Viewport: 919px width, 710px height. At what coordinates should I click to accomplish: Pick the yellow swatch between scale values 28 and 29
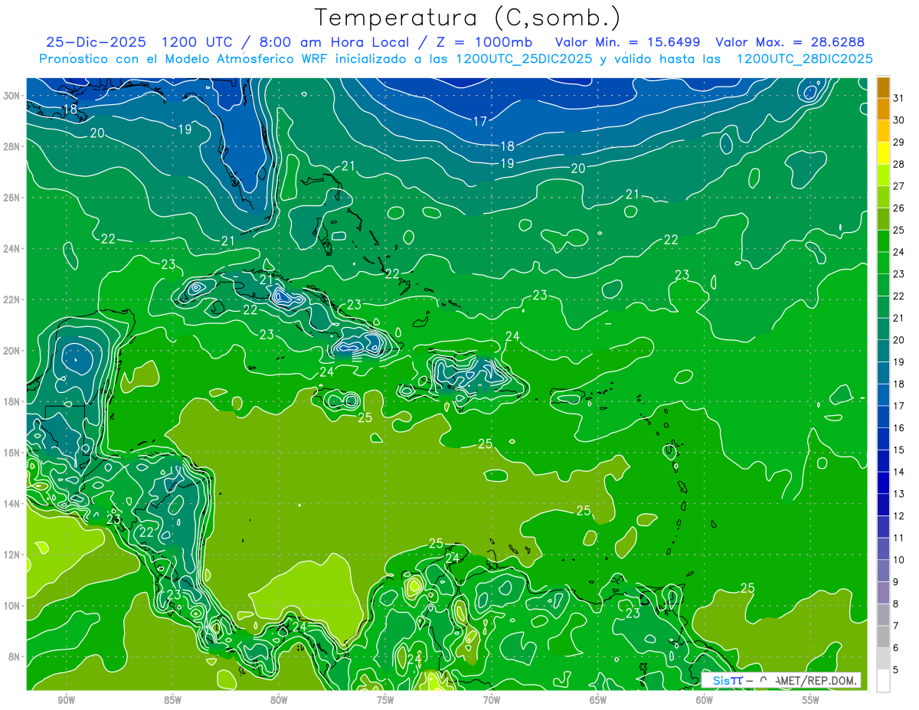[x=883, y=153]
